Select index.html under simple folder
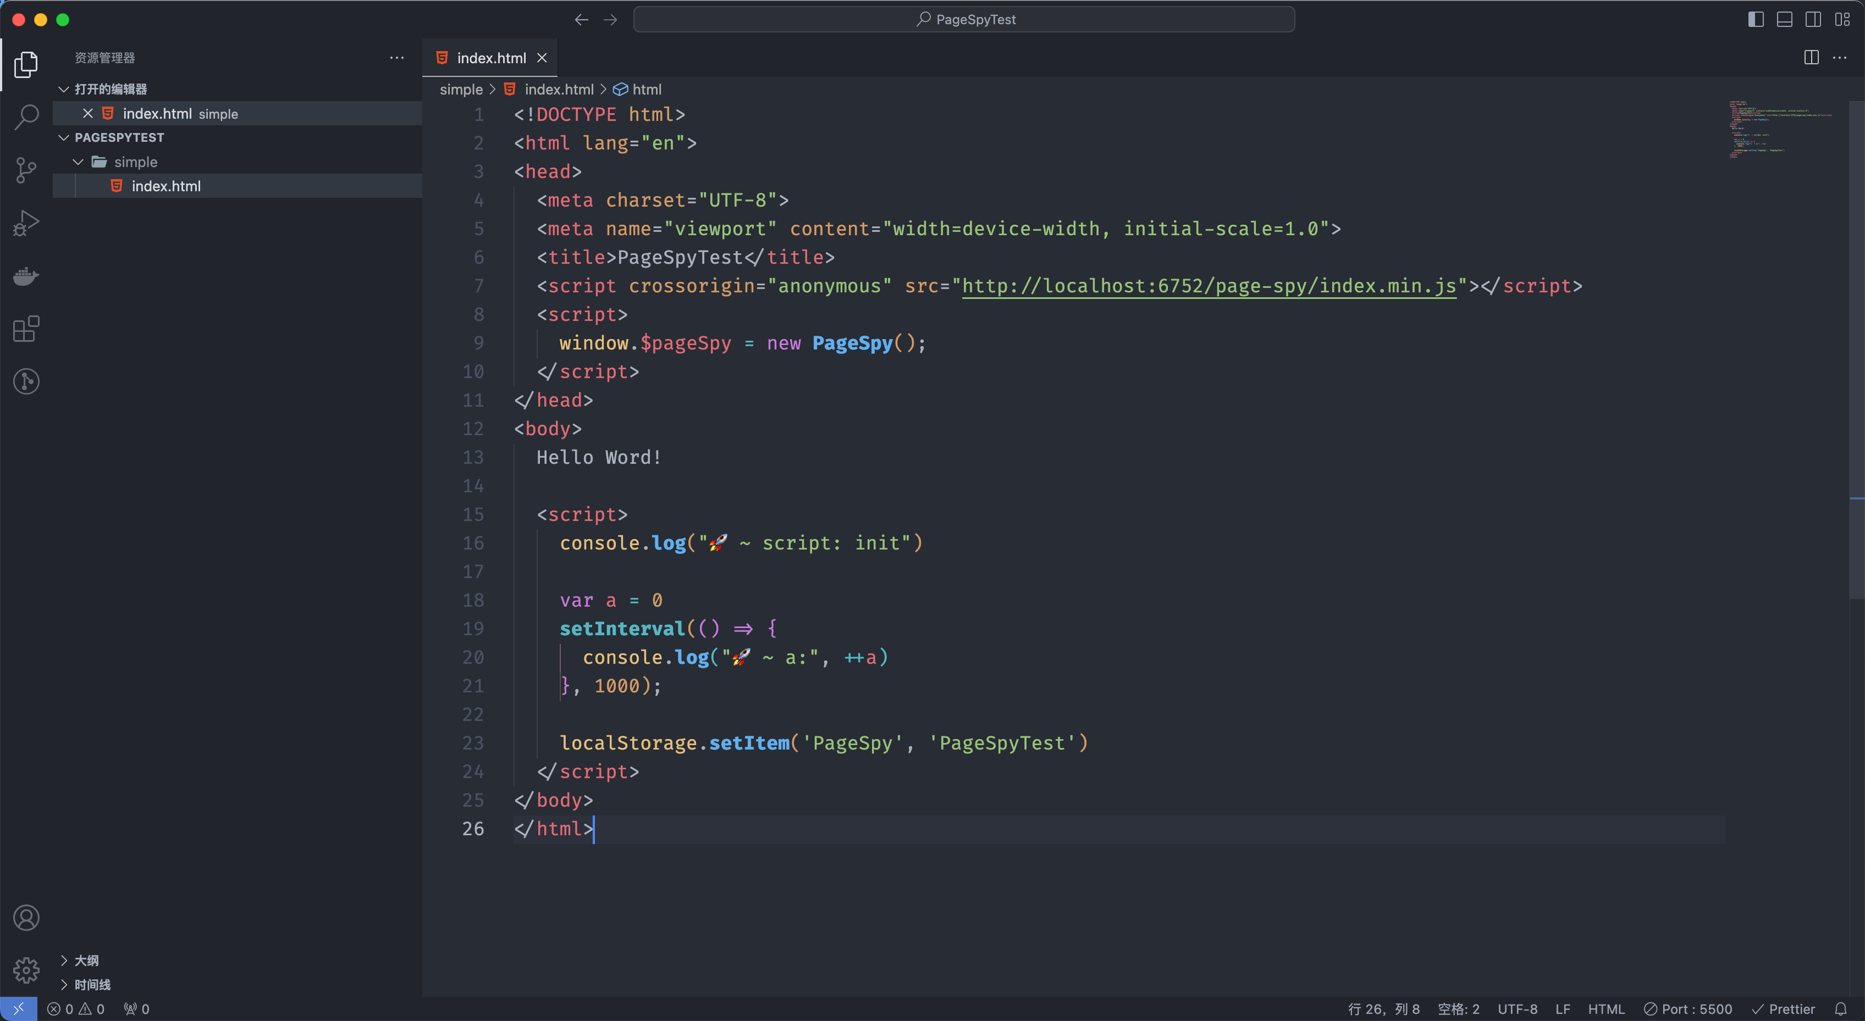The height and width of the screenshot is (1021, 1865). (x=238, y=186)
